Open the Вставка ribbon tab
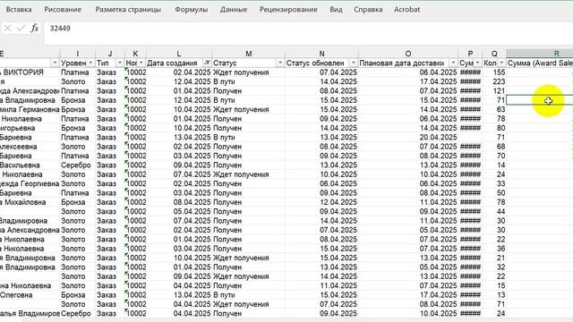The image size is (573, 322). [19, 10]
